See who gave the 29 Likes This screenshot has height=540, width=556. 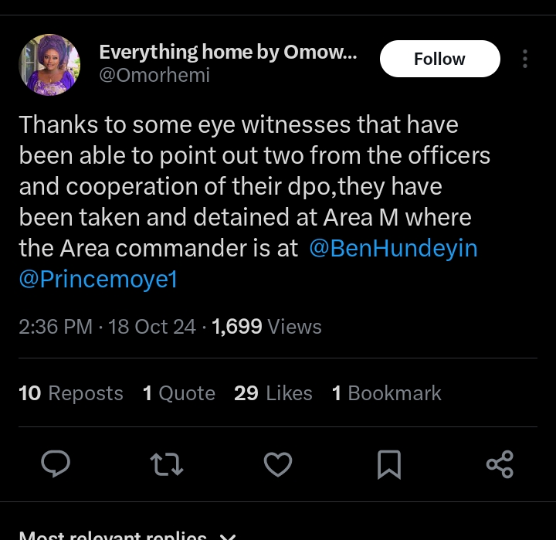click(x=273, y=393)
